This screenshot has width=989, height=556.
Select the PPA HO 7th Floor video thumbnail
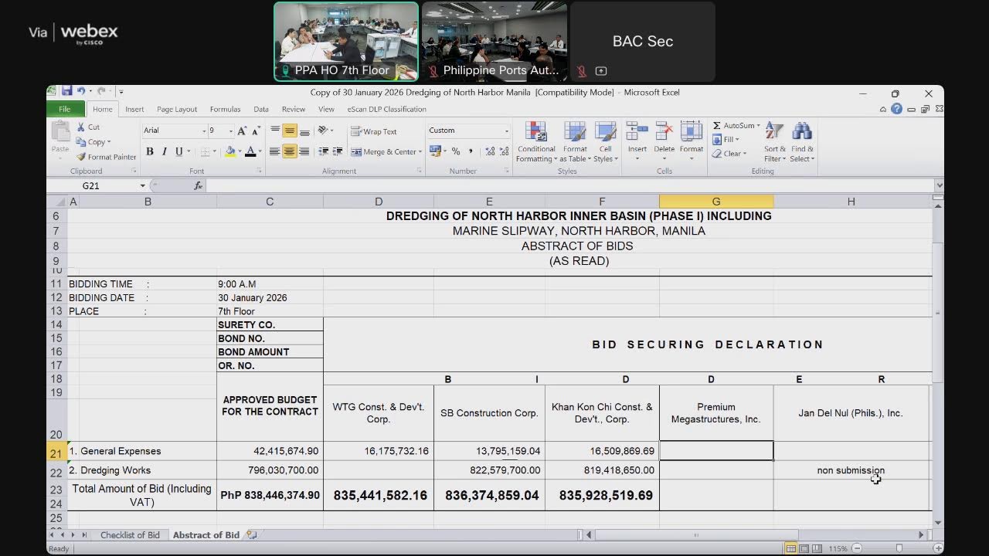(346, 42)
